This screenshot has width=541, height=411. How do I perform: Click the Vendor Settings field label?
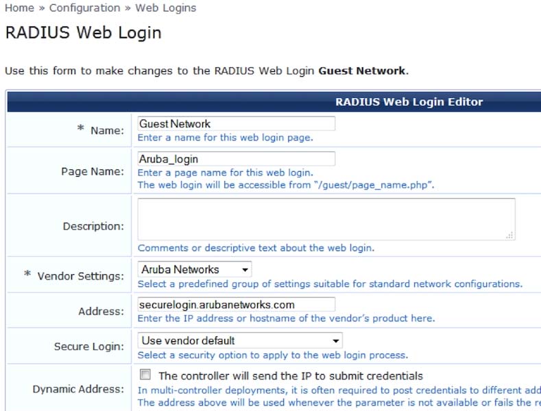coord(80,276)
